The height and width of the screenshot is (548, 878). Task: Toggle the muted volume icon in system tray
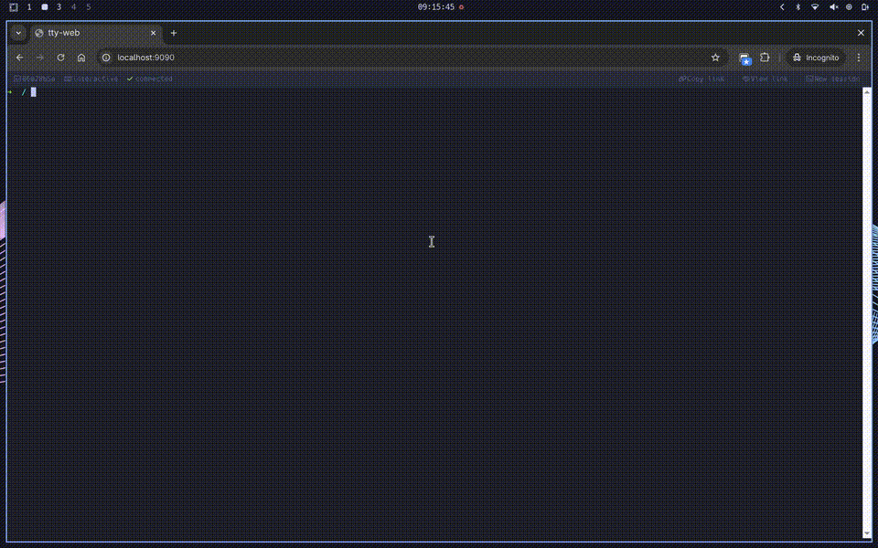tap(833, 6)
